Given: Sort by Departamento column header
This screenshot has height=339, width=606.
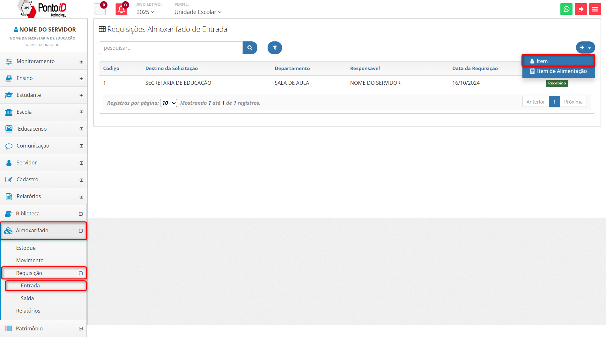Looking at the screenshot, I should pyautogui.click(x=292, y=69).
